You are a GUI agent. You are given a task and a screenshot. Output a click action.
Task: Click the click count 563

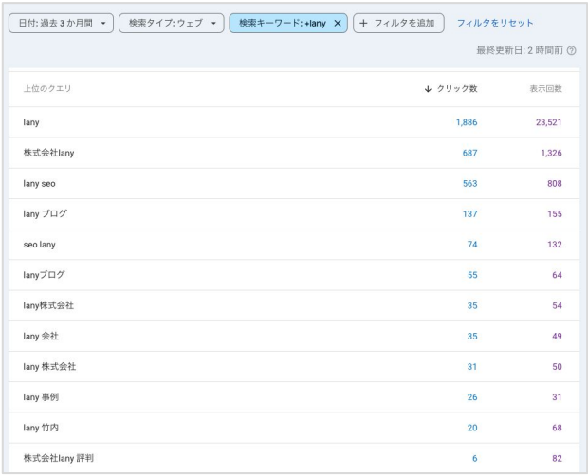469,184
